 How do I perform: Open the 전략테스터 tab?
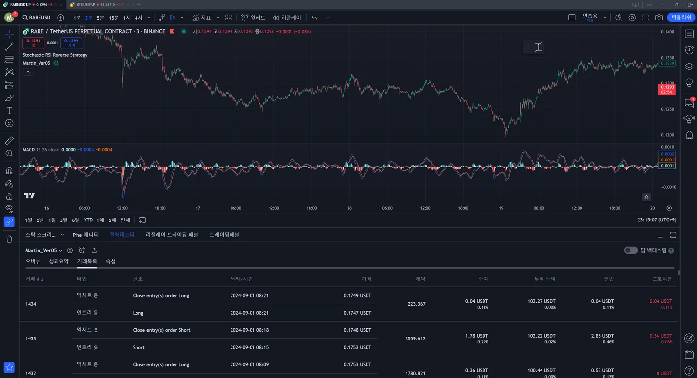tap(122, 235)
